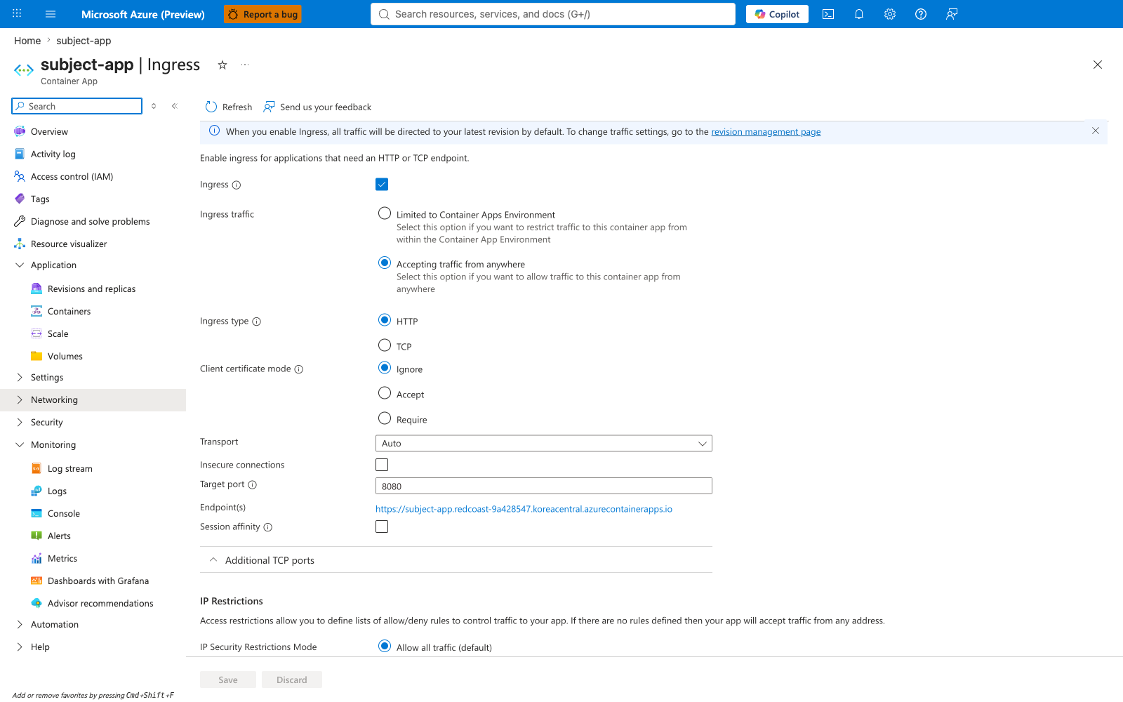The width and height of the screenshot is (1123, 702).
Task: Choose Require client certificate mode
Action: point(385,418)
